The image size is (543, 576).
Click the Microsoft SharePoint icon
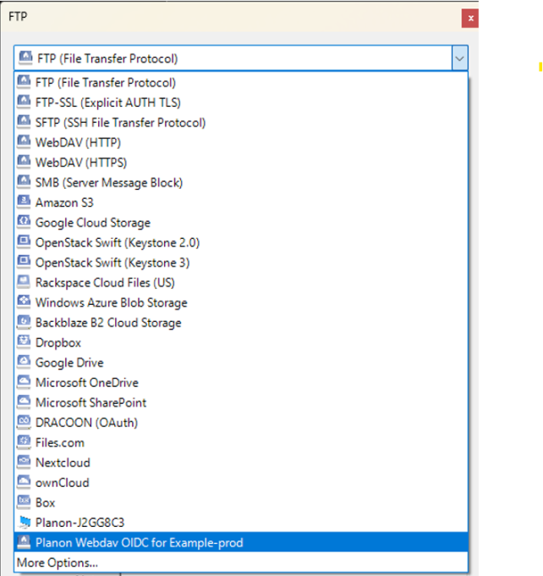(24, 402)
